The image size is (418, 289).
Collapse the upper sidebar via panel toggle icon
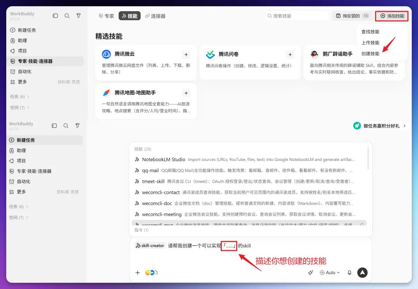(x=55, y=16)
